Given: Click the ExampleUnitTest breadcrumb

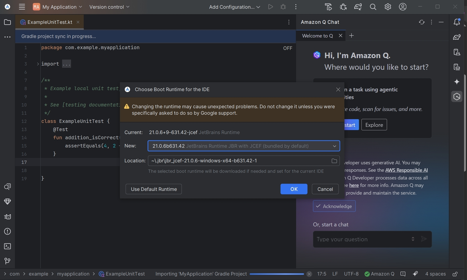Looking at the screenshot, I should [122, 274].
